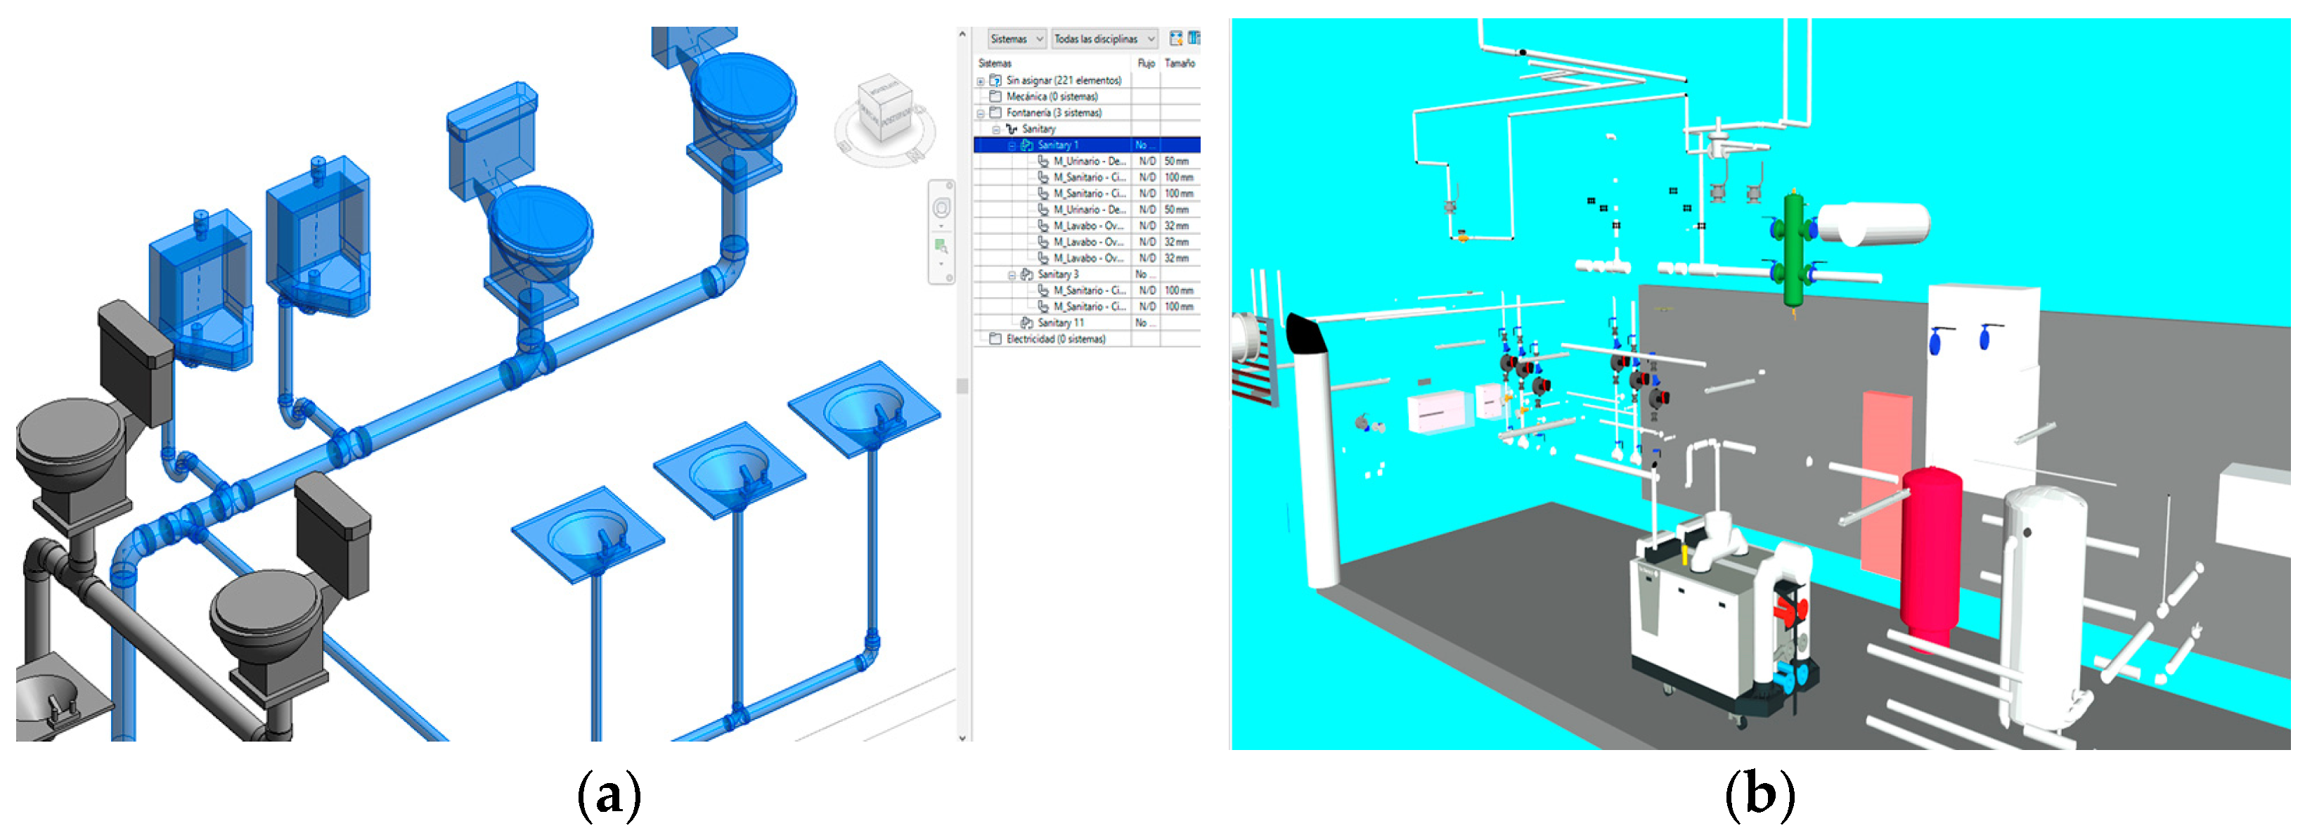Click the auto-fit columns icon

[1176, 39]
